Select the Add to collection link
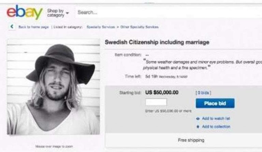 point(216,126)
